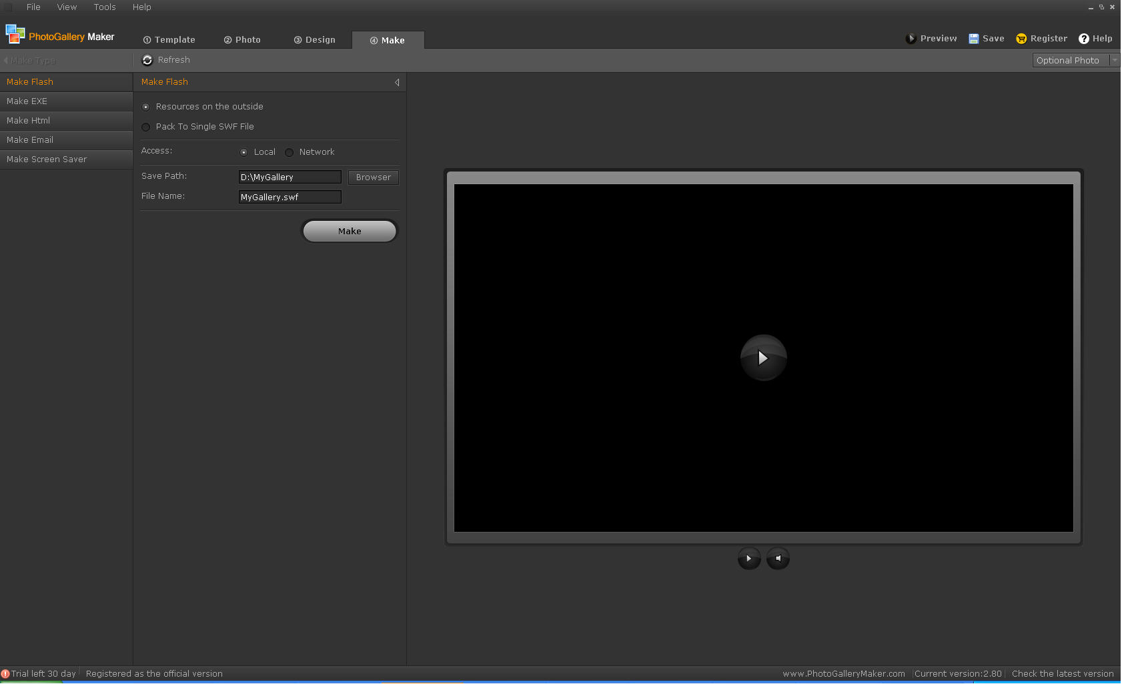Select Pack To Single SWF File
Image resolution: width=1126 pixels, height=686 pixels.
click(146, 127)
